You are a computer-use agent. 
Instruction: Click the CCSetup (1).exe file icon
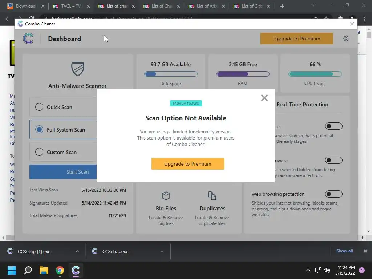[10, 251]
